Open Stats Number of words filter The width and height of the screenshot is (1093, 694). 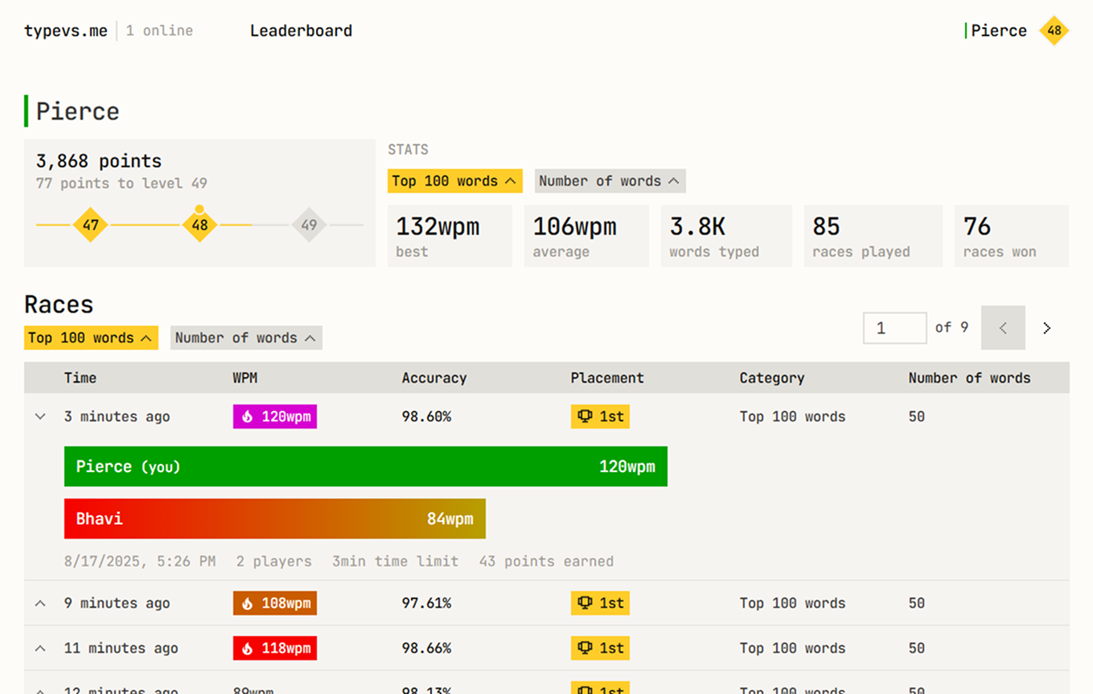tap(610, 181)
